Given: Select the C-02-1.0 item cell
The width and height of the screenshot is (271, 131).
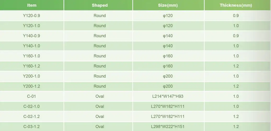Looking at the screenshot, I should (32, 106).
